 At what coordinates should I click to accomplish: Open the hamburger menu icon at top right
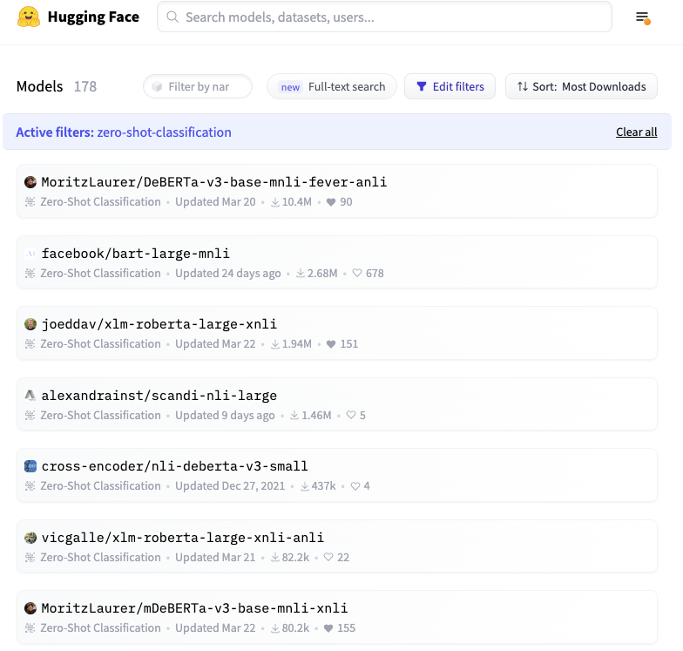(x=643, y=17)
